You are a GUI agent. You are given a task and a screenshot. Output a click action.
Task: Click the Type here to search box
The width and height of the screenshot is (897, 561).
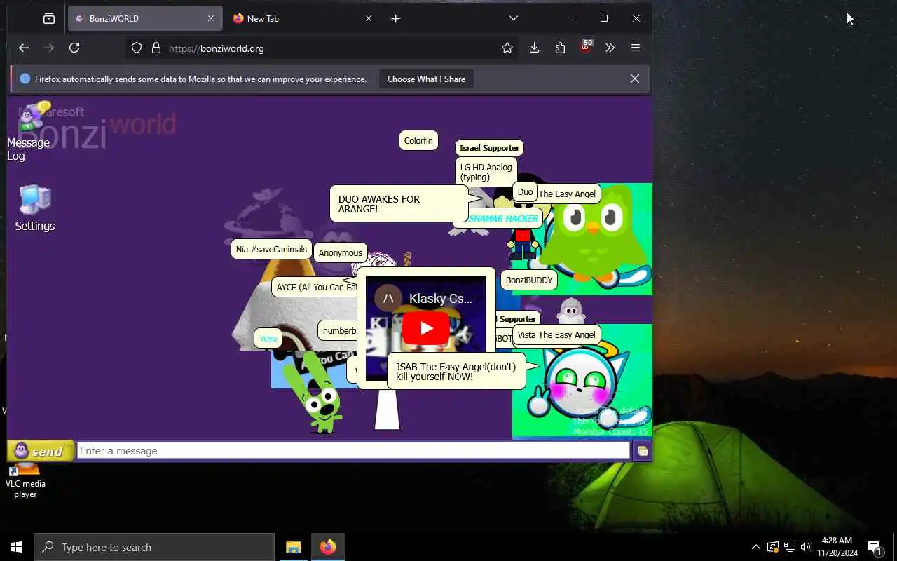154,547
